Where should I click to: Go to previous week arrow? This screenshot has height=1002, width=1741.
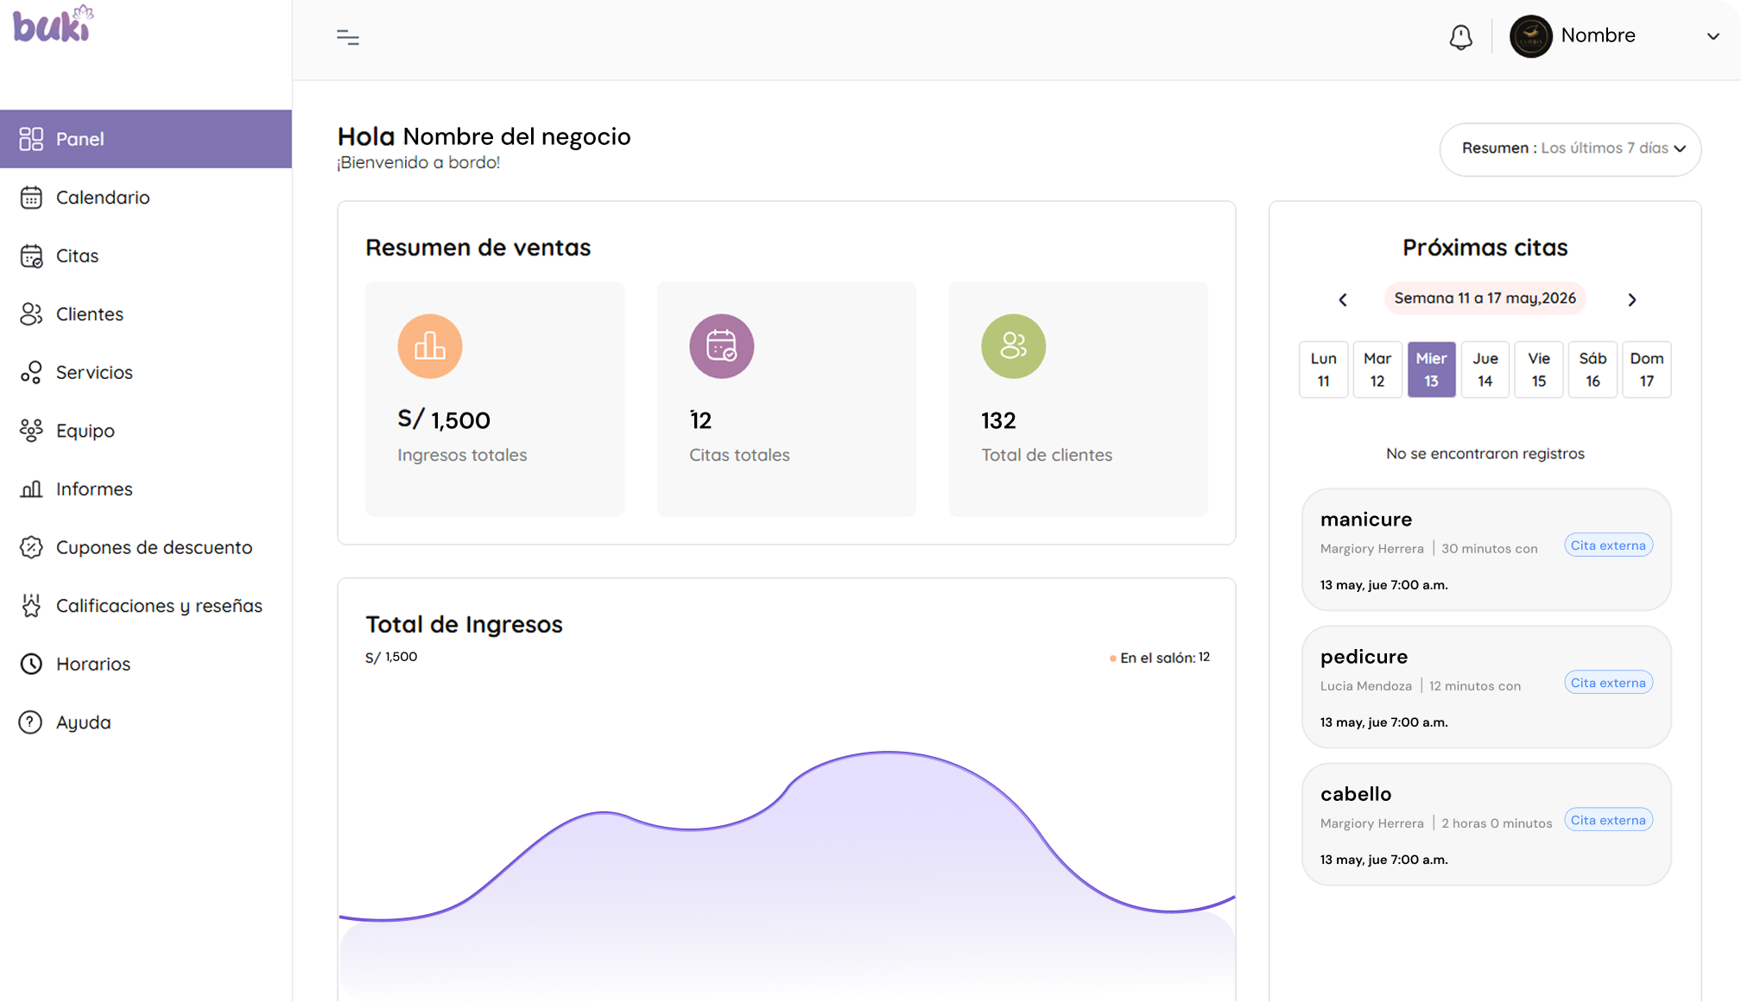click(1343, 299)
